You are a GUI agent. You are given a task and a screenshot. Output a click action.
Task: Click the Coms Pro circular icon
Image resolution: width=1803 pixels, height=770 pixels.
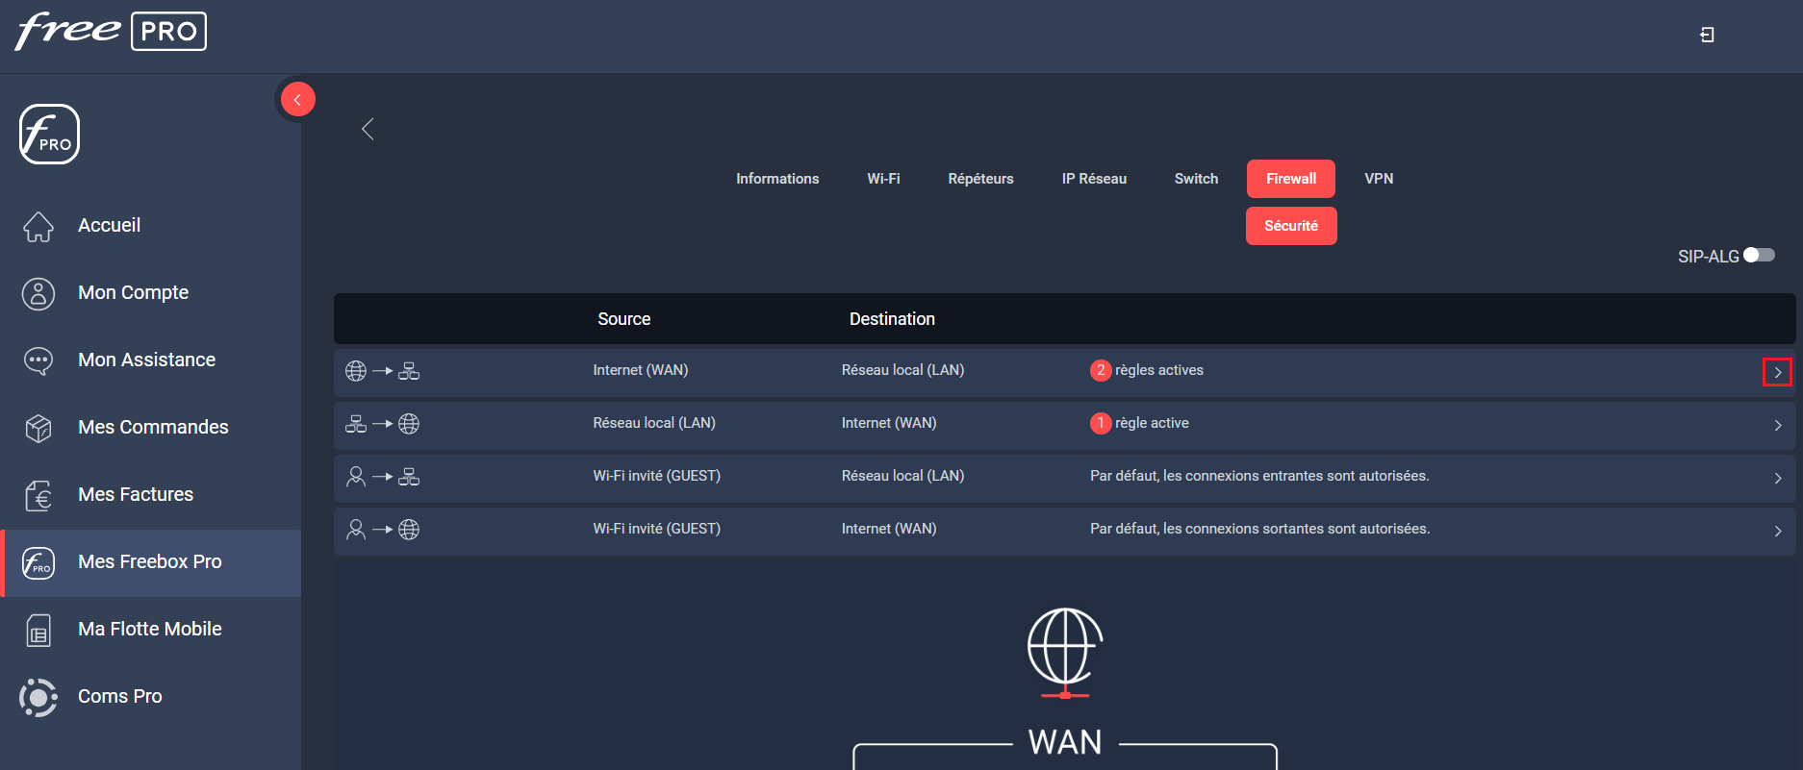(38, 697)
